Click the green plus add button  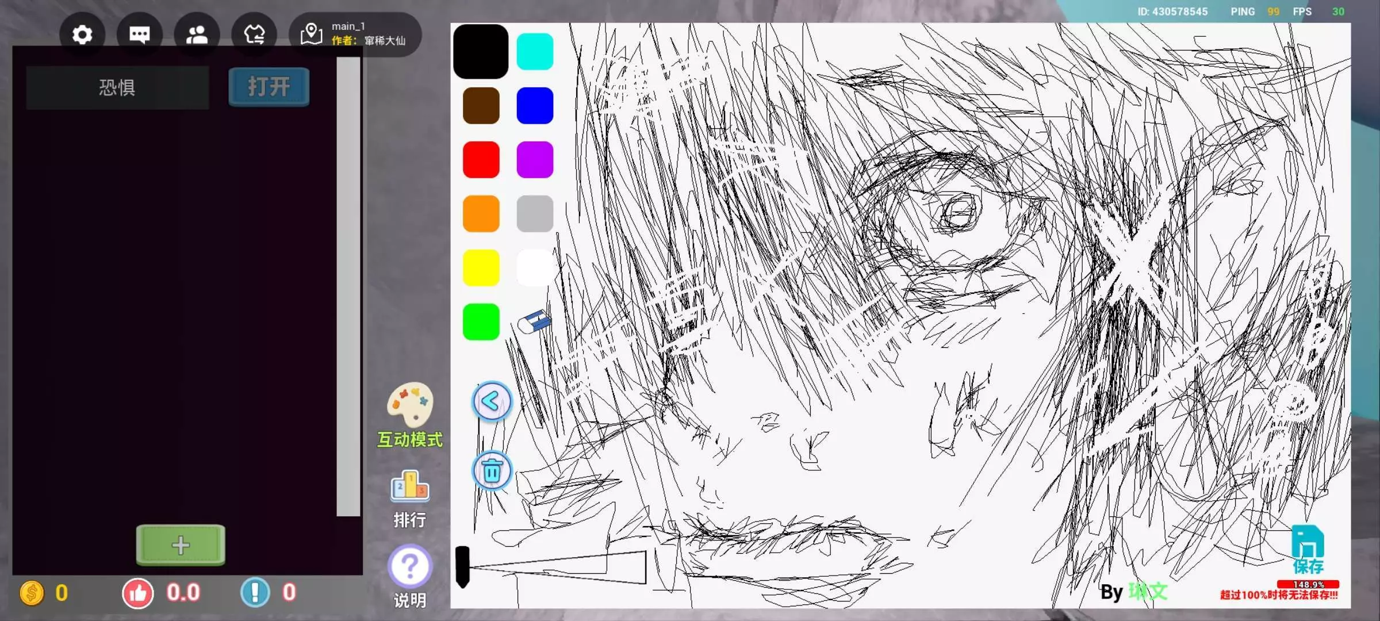[181, 545]
